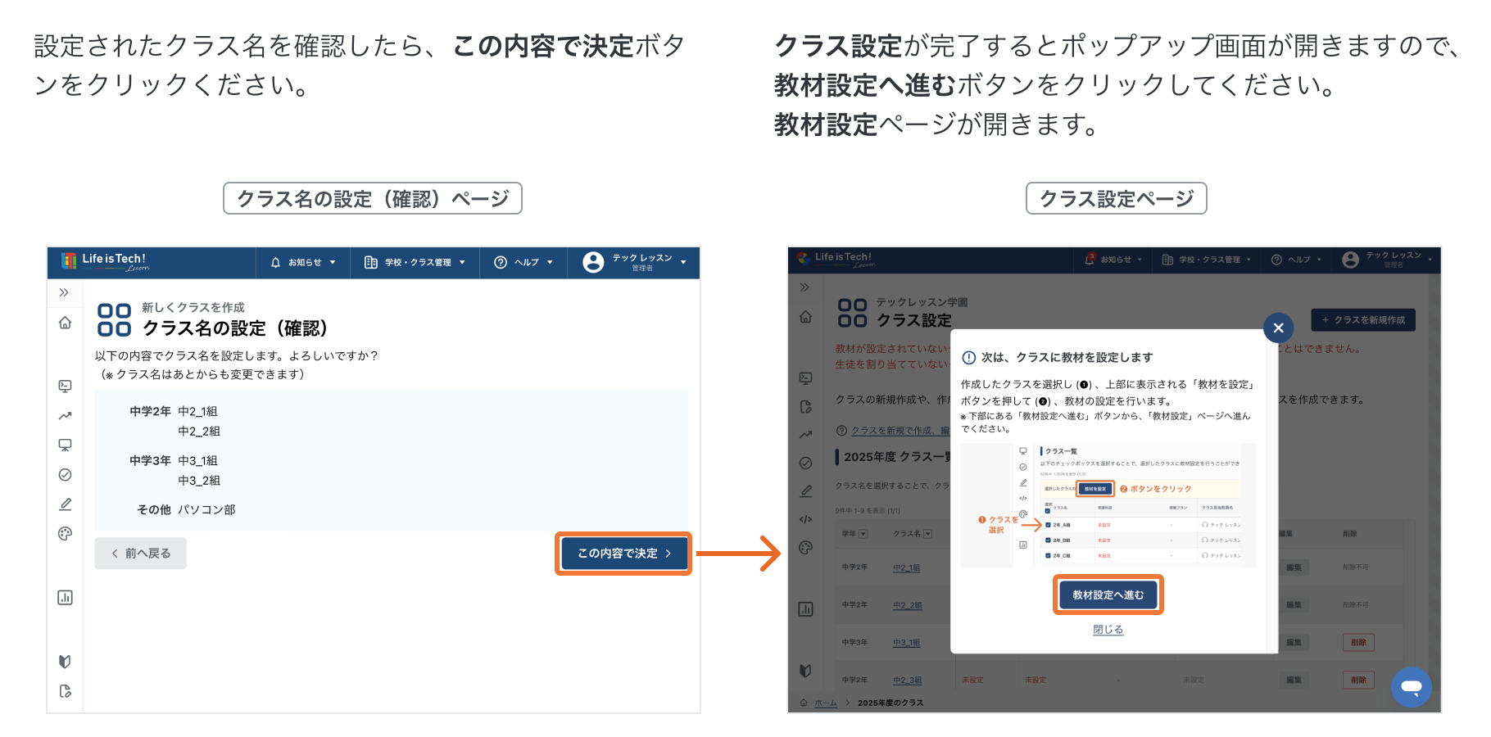Click the code brackets icon in the class settings sidebar
The width and height of the screenshot is (1491, 737).
coord(806,519)
